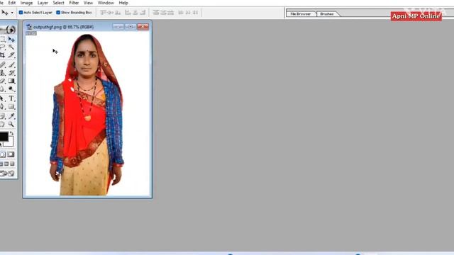
Task: Open the Brushes palette tab
Action: coord(327,14)
